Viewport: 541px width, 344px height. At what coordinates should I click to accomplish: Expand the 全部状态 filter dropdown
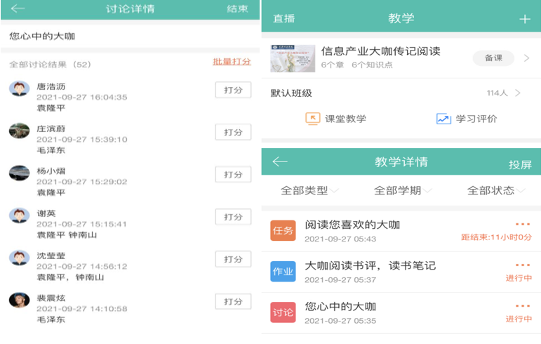coord(496,190)
